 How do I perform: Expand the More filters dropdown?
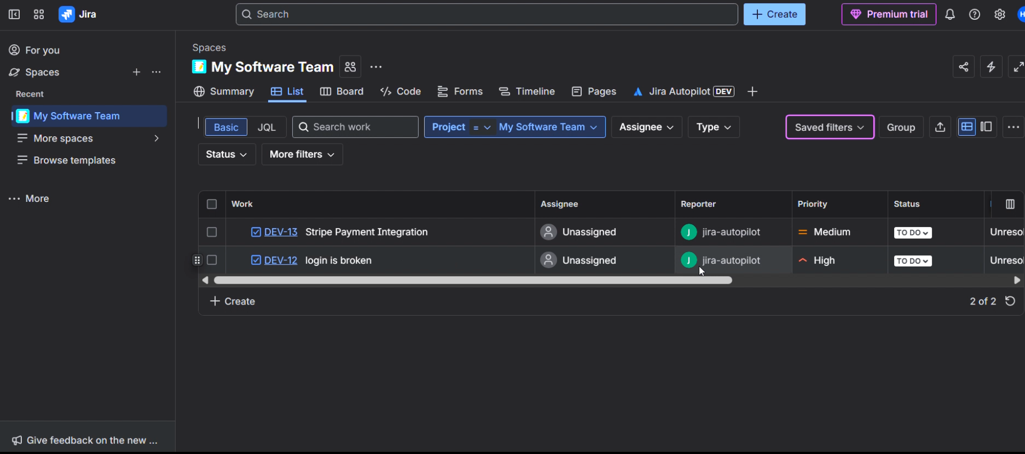pos(302,154)
